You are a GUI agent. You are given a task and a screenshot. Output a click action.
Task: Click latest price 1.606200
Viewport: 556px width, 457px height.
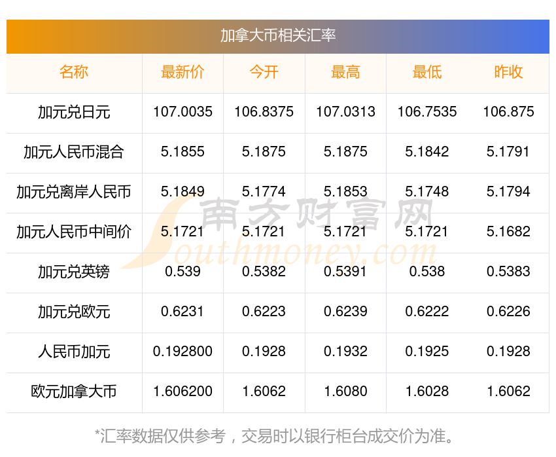[x=182, y=392]
